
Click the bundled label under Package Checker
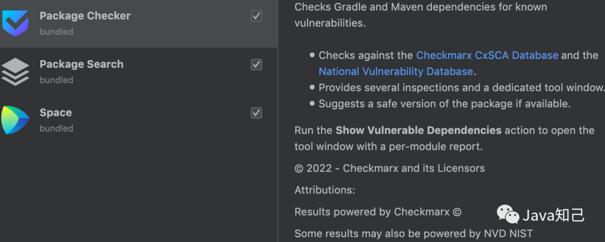pos(56,31)
